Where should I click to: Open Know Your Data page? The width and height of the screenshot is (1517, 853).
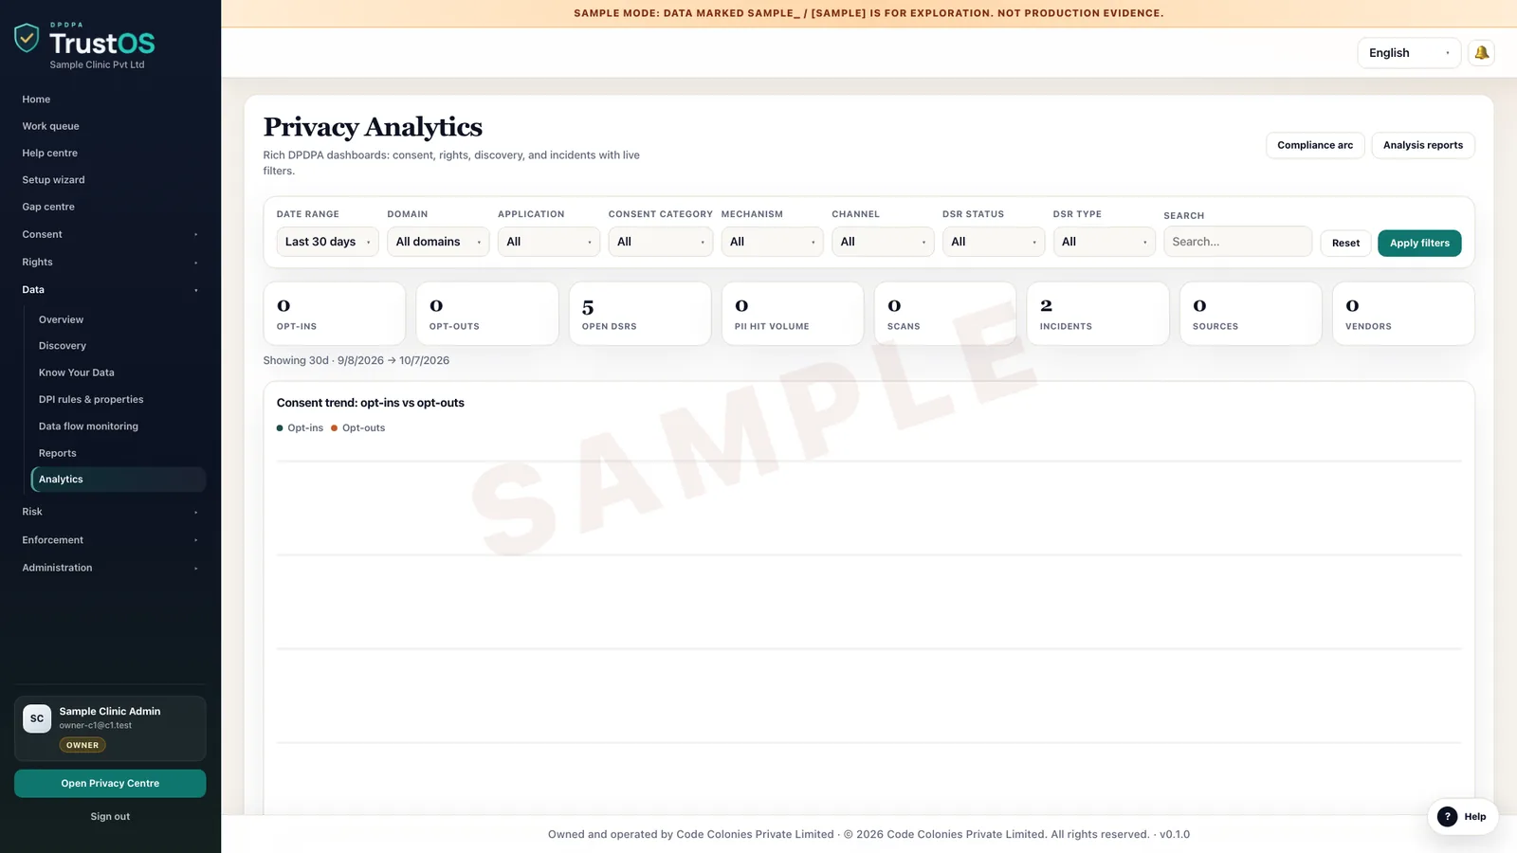[x=119, y=372]
